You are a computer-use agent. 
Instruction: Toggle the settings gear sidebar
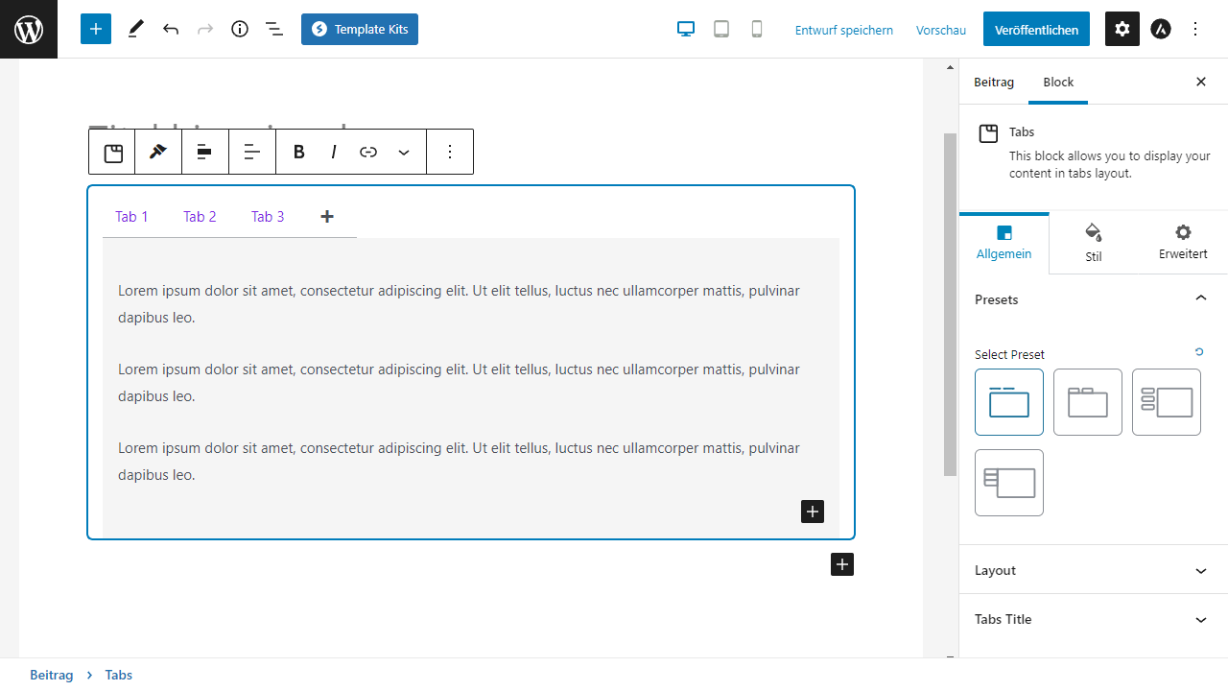[1122, 29]
